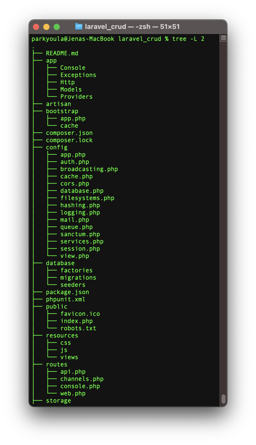This screenshot has width=256, height=445.
Task: Select sanctum.php line
Action: 80,234
